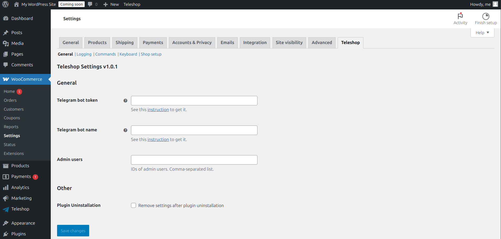
Task: Open the Howdy, me account menu
Action: [x=484, y=4]
